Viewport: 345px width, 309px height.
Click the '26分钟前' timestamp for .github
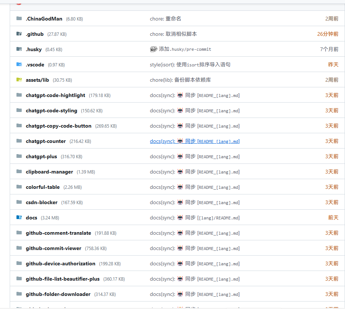tap(327, 34)
